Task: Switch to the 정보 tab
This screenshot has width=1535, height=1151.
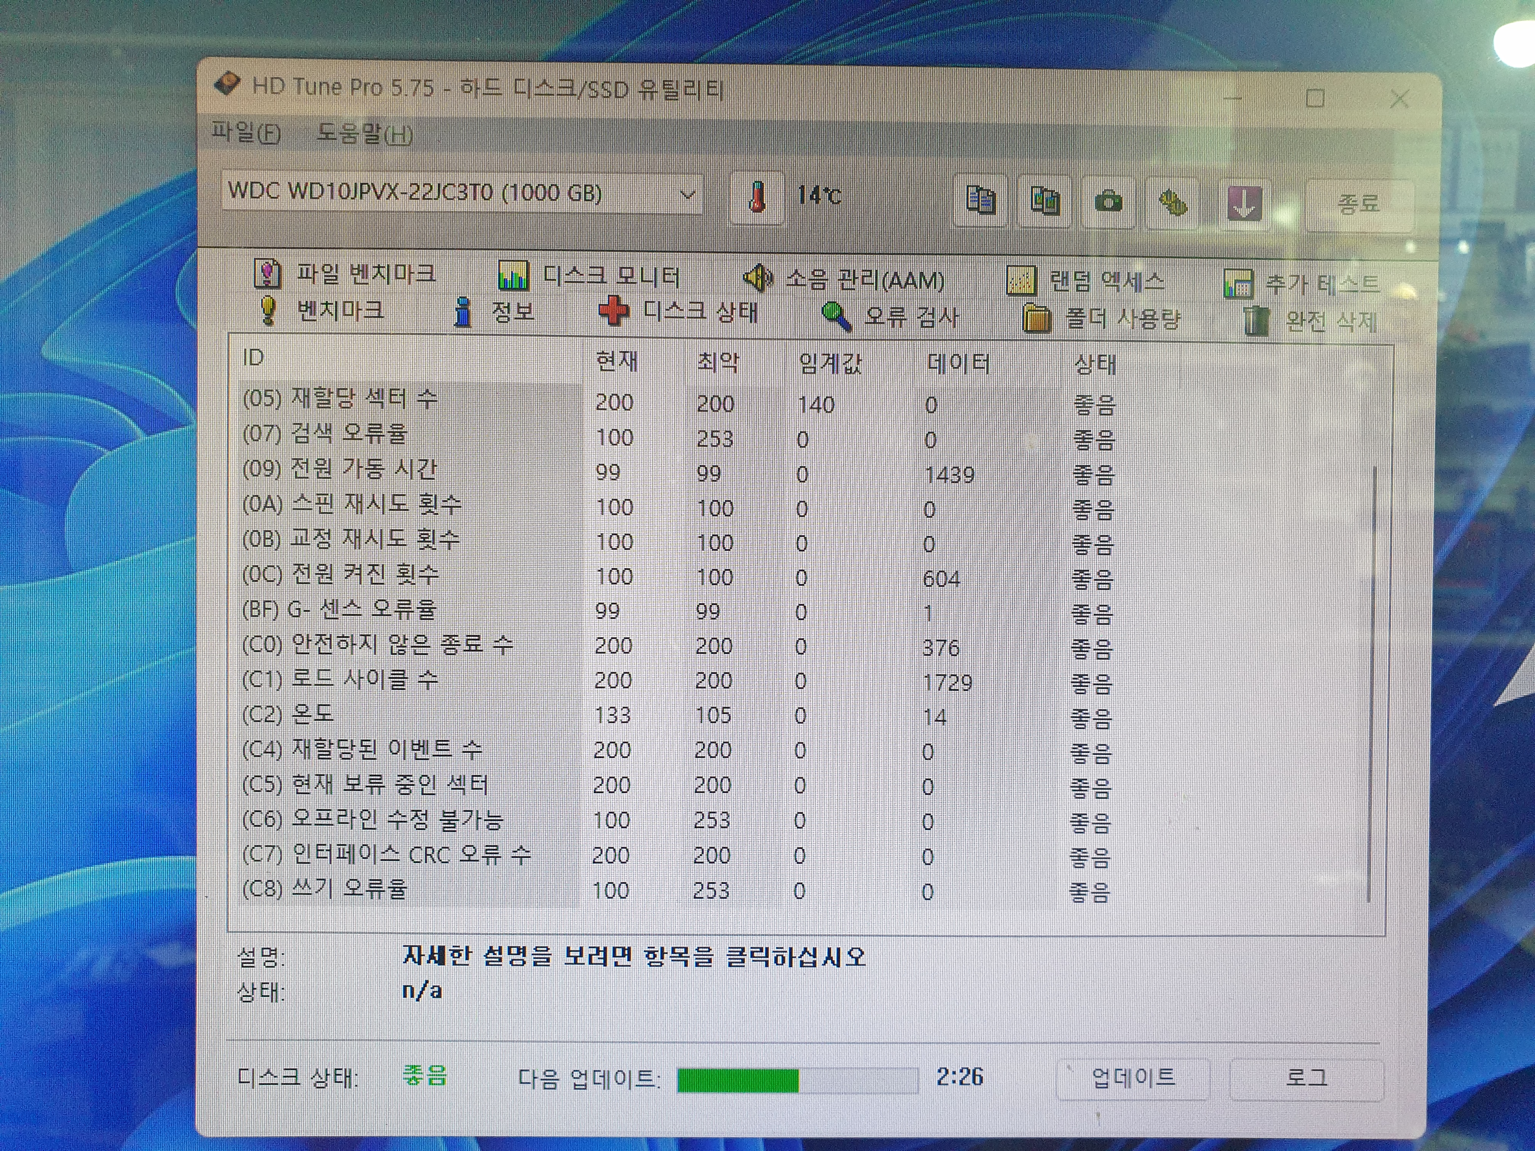Action: [493, 311]
